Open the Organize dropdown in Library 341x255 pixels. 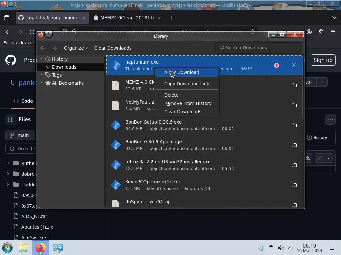[x=76, y=48]
